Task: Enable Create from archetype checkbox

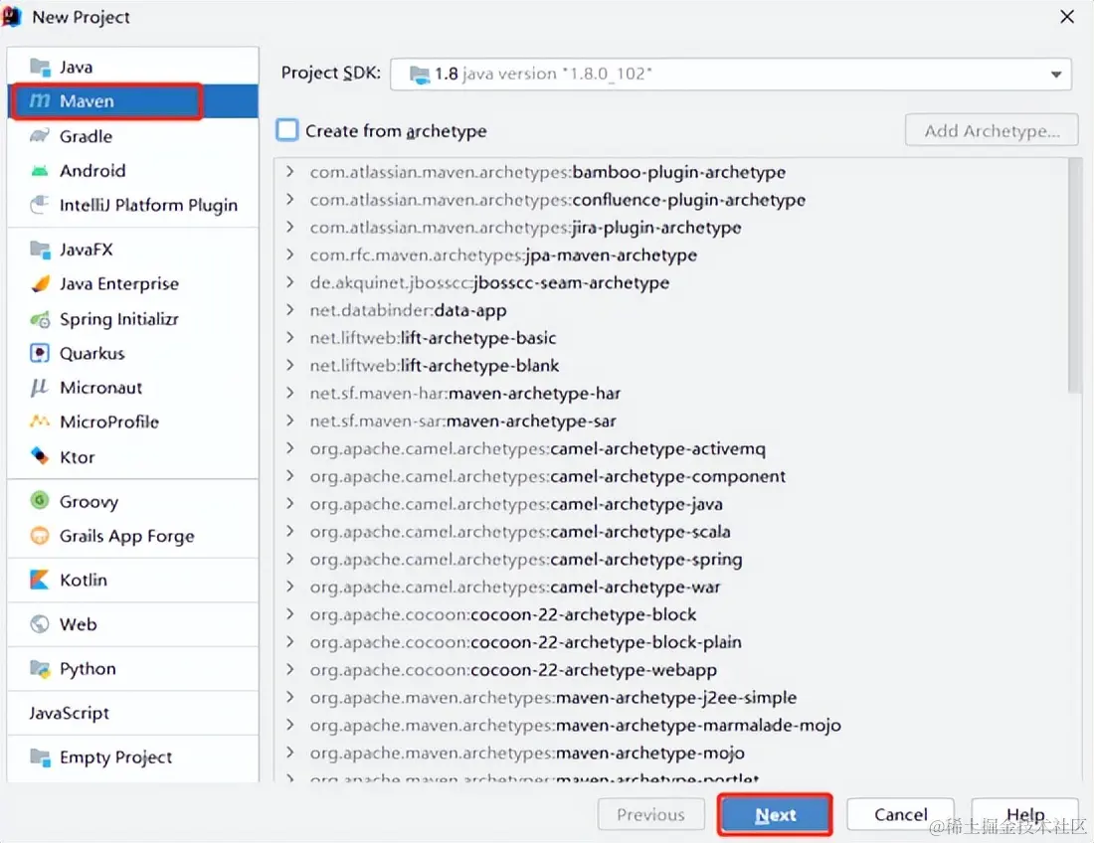Action: point(286,130)
